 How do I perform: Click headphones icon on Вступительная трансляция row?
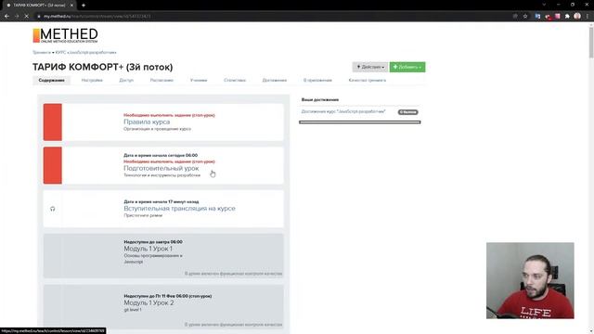coord(53,209)
